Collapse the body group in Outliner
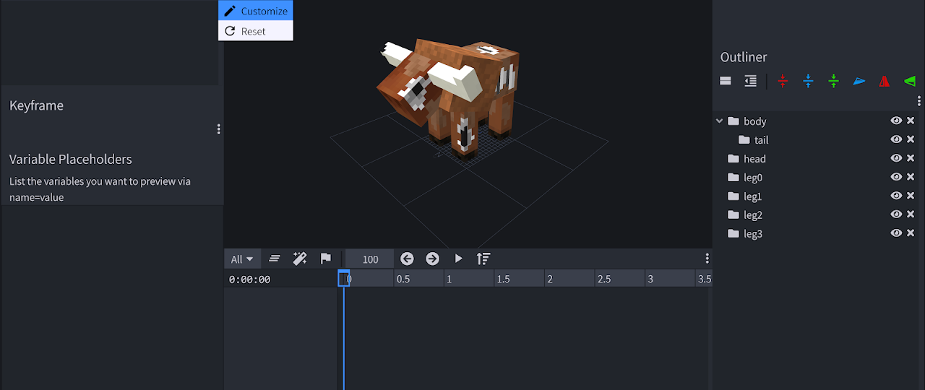Screen dimensions: 925x390 (719, 121)
